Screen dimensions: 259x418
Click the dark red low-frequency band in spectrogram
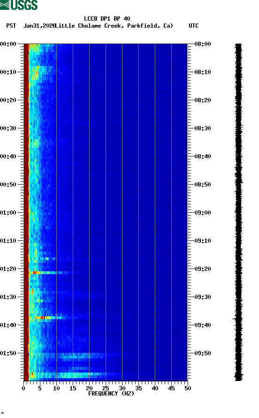click(26, 212)
